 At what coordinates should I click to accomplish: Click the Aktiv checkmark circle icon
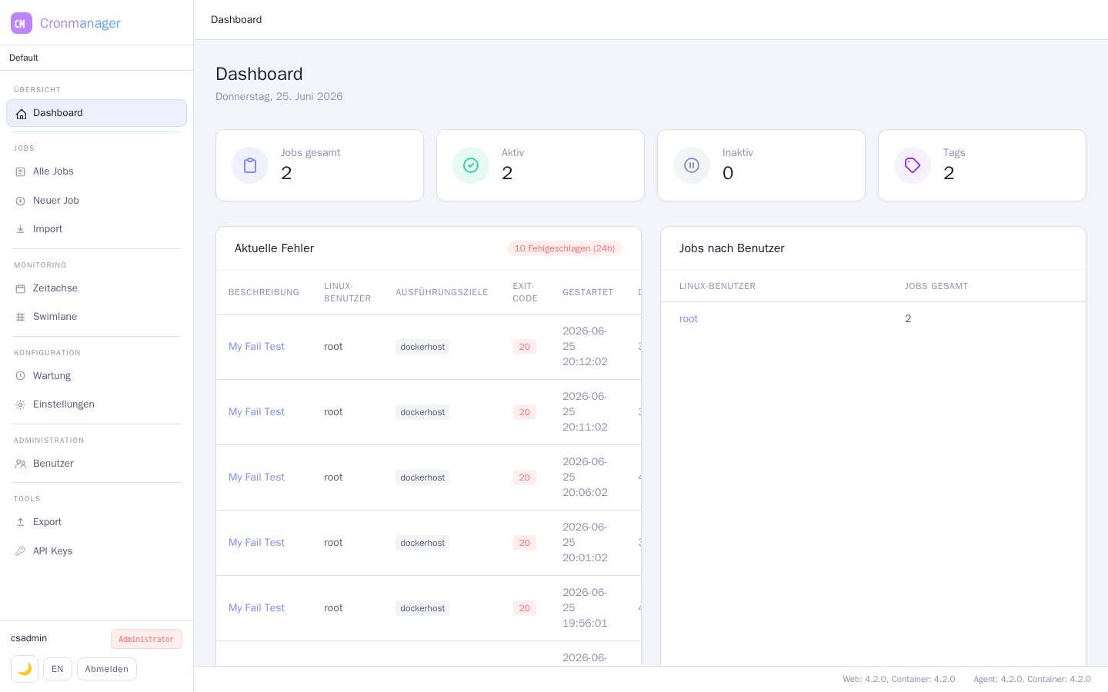click(x=471, y=165)
